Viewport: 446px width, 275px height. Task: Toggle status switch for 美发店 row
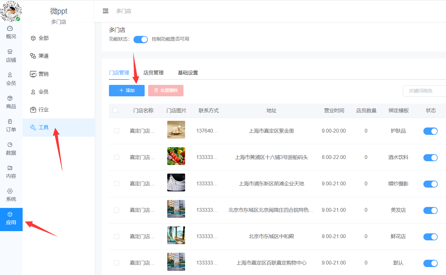(x=430, y=210)
